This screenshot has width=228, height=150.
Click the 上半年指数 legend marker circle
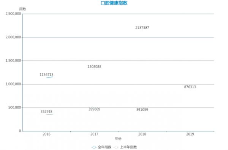click(116, 147)
